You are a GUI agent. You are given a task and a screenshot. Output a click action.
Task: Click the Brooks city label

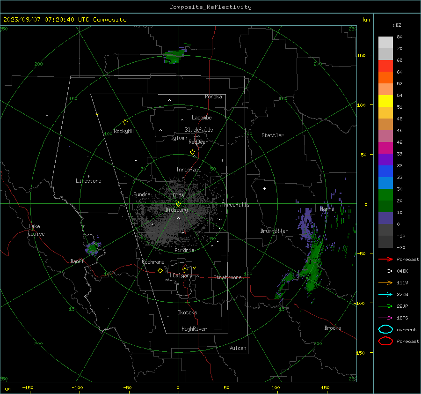point(333,328)
